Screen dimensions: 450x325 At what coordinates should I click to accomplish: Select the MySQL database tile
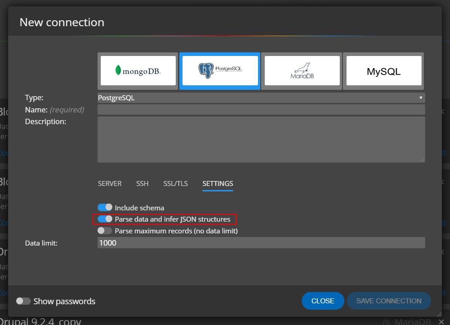point(384,71)
